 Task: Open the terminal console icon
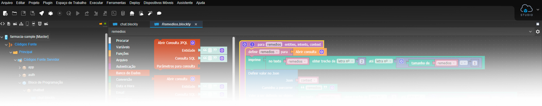[x=114, y=13]
